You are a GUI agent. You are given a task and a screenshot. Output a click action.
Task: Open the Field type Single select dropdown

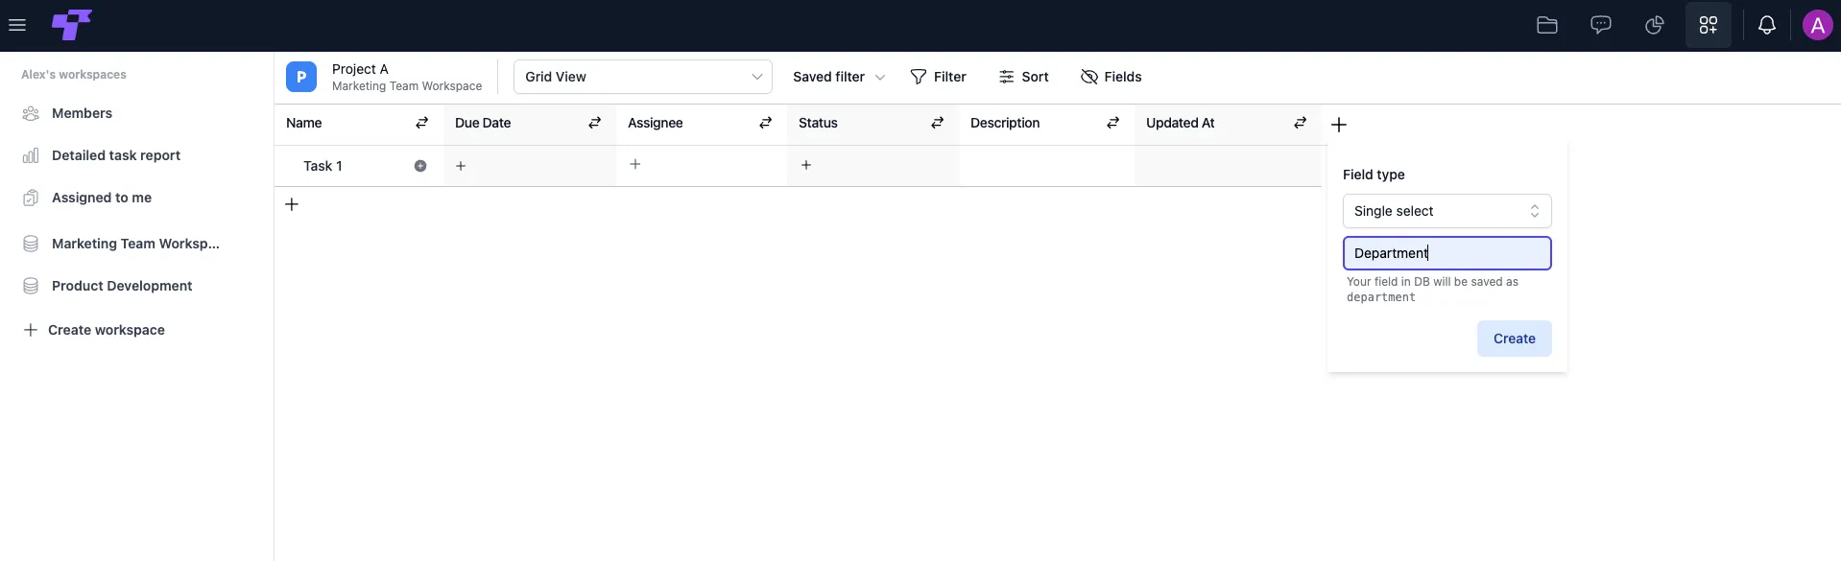[x=1446, y=211]
